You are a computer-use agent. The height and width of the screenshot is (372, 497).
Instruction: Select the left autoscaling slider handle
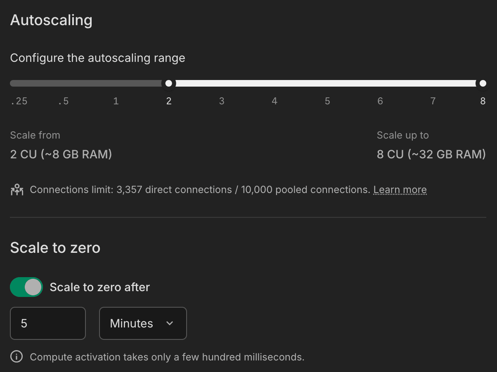coord(169,83)
